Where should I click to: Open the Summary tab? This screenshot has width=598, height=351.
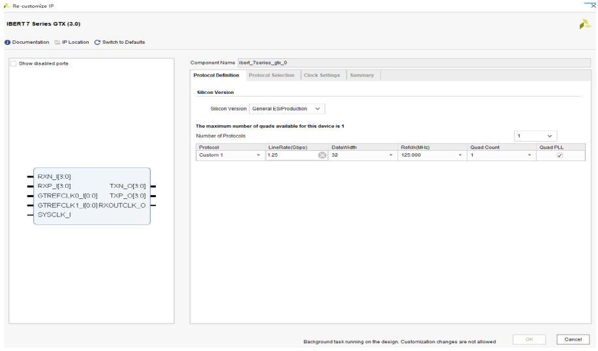(362, 75)
